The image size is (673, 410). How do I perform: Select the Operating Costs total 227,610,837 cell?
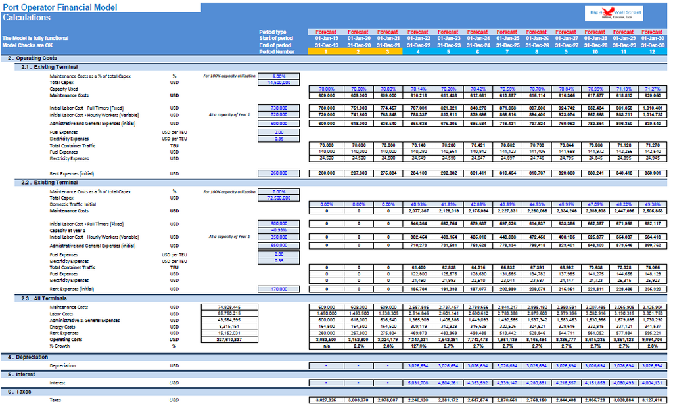229,339
